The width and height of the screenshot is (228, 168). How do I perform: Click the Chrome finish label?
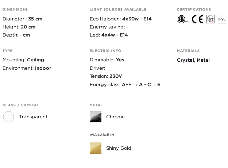(x=115, y=117)
